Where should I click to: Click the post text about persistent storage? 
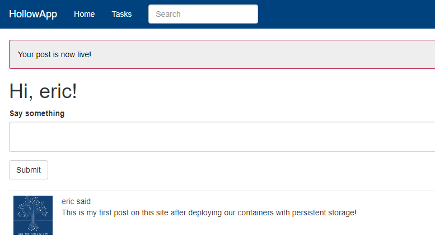[209, 212]
